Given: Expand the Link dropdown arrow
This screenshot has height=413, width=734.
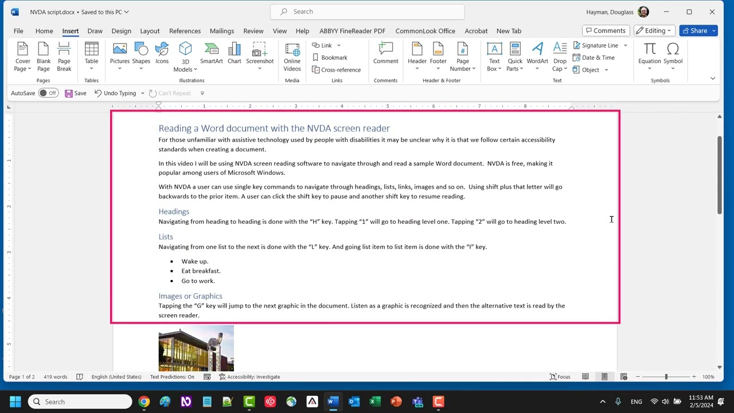Looking at the screenshot, I should (x=339, y=45).
